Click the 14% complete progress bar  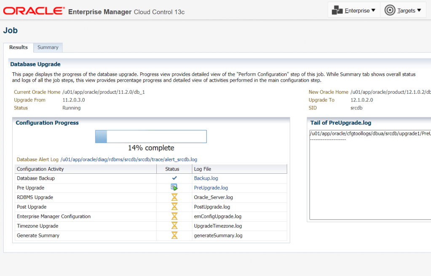(151, 137)
